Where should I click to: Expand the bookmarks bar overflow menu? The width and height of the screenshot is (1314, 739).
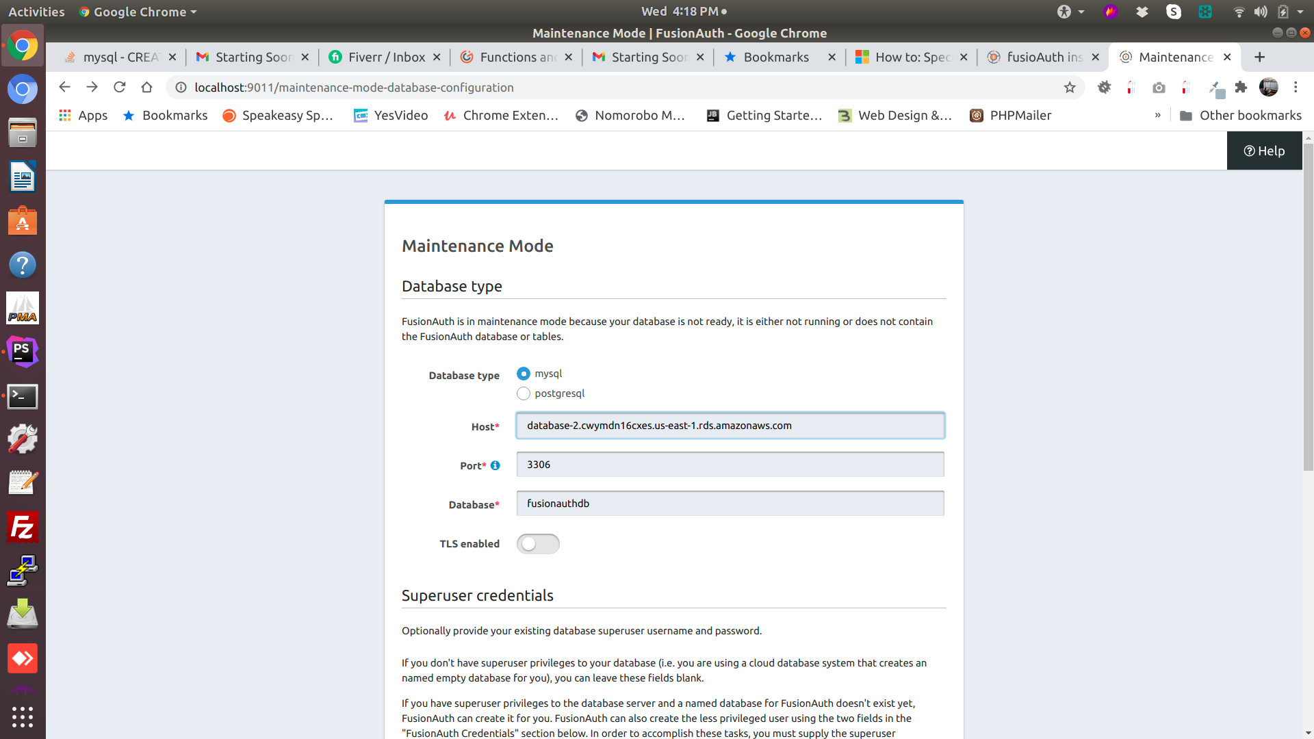pyautogui.click(x=1158, y=116)
